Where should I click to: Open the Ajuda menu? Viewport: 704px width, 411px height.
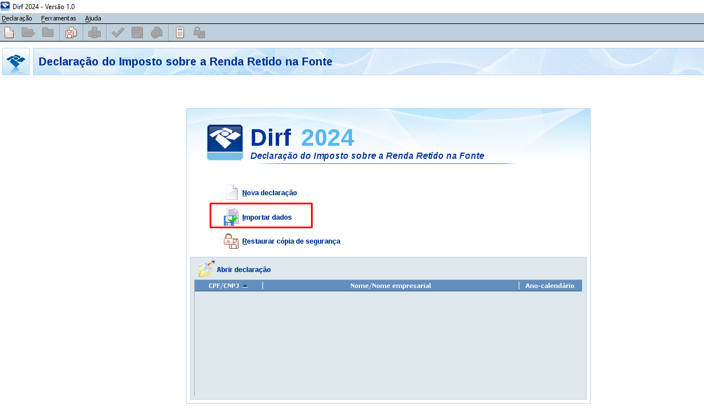93,18
